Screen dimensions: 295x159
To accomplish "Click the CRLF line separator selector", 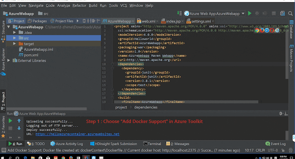I will click(260, 150).
